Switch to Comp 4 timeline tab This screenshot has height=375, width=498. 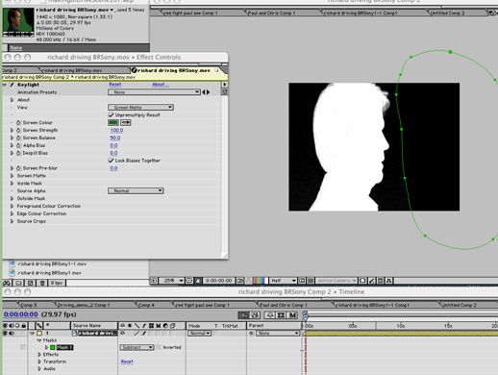pyautogui.click(x=146, y=305)
